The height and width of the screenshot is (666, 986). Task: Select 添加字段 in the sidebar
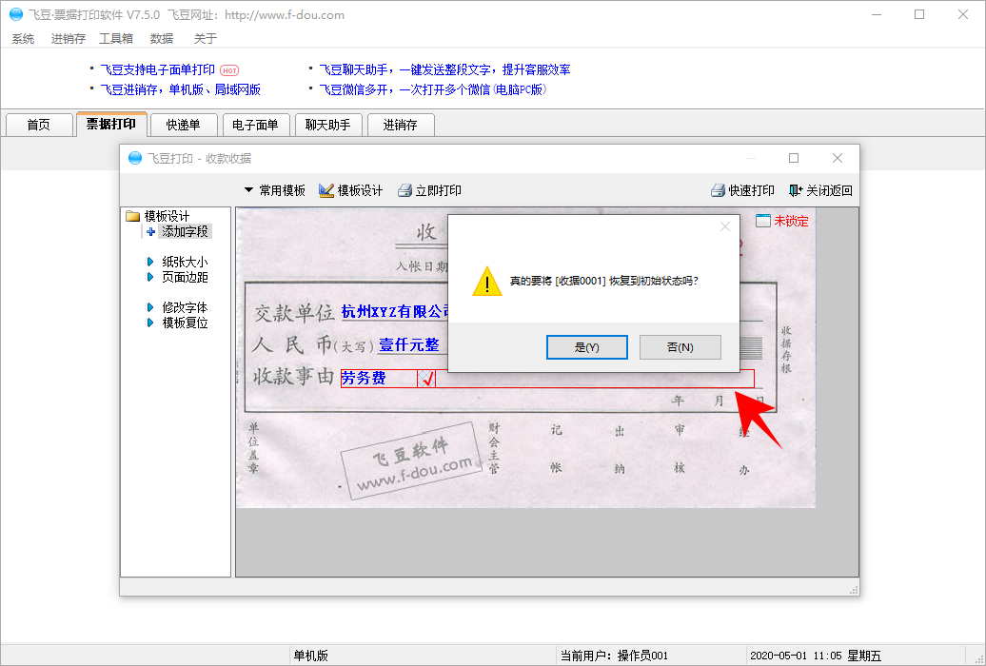pos(185,231)
